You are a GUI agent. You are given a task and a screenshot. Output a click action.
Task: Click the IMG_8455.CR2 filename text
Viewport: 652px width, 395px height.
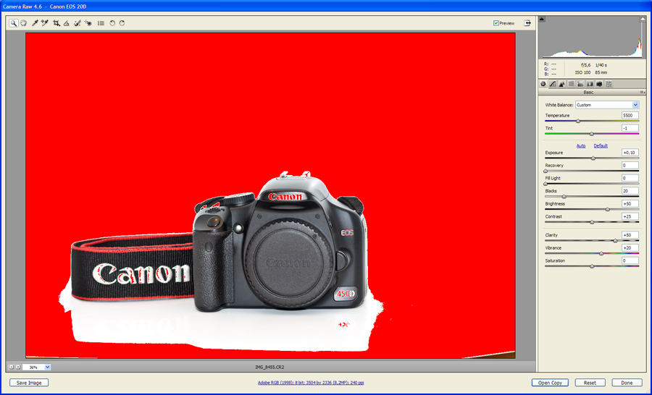coord(269,368)
